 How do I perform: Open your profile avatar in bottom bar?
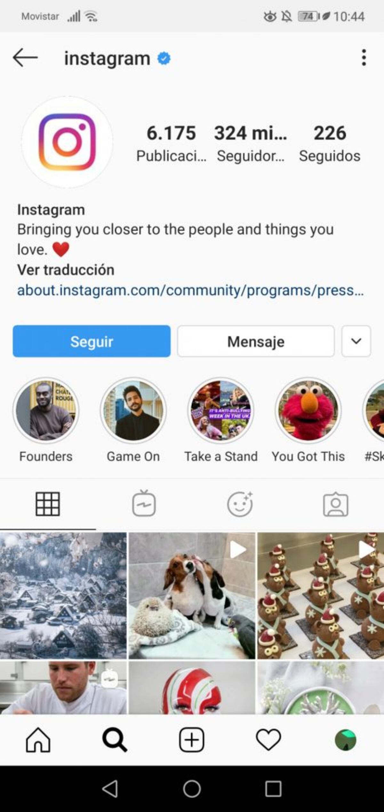click(x=345, y=740)
